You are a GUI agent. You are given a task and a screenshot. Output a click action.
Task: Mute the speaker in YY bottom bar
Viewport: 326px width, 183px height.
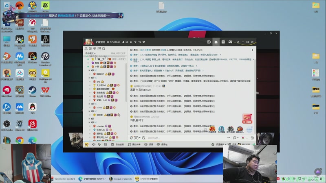(x=94, y=144)
